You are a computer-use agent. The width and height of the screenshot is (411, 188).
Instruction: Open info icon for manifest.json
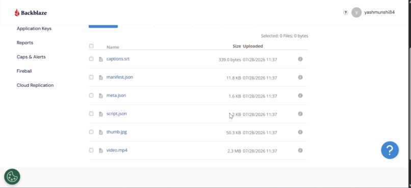300,77
